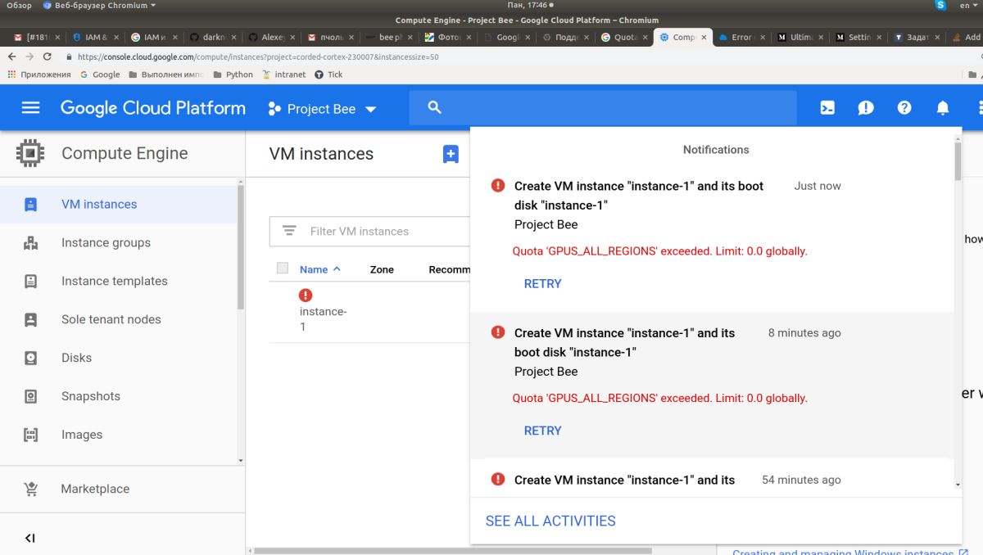Screen dimensions: 983x555
Task: Click the quota exceeded text in Just now notification
Action: click(660, 251)
